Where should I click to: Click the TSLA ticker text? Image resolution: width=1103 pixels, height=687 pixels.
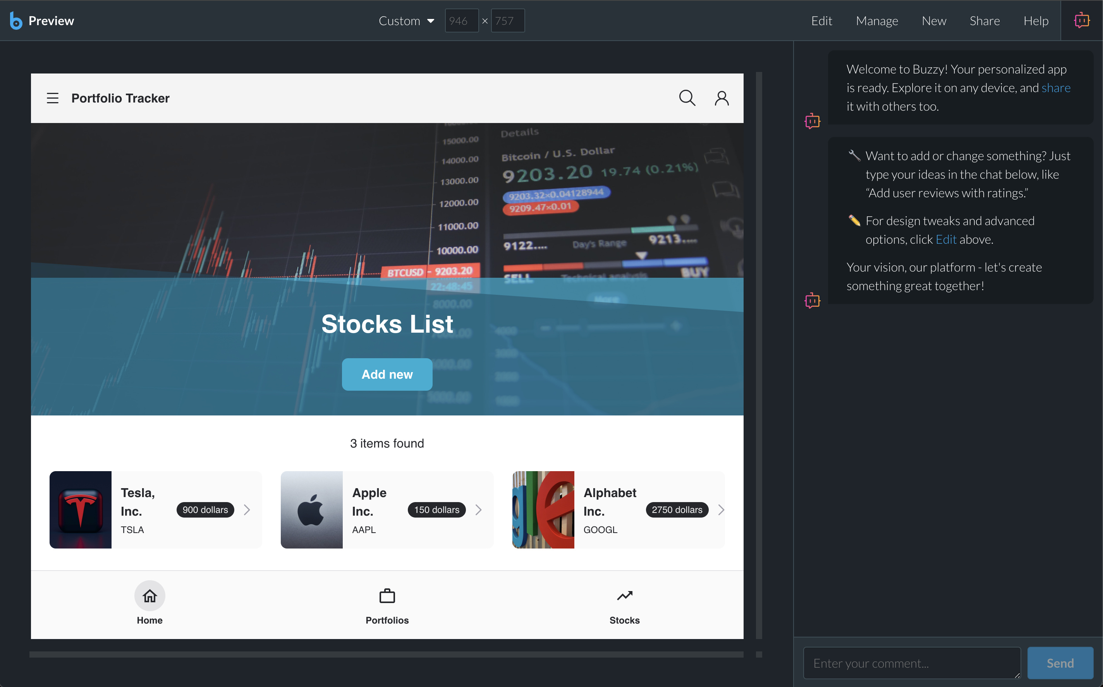pyautogui.click(x=132, y=530)
